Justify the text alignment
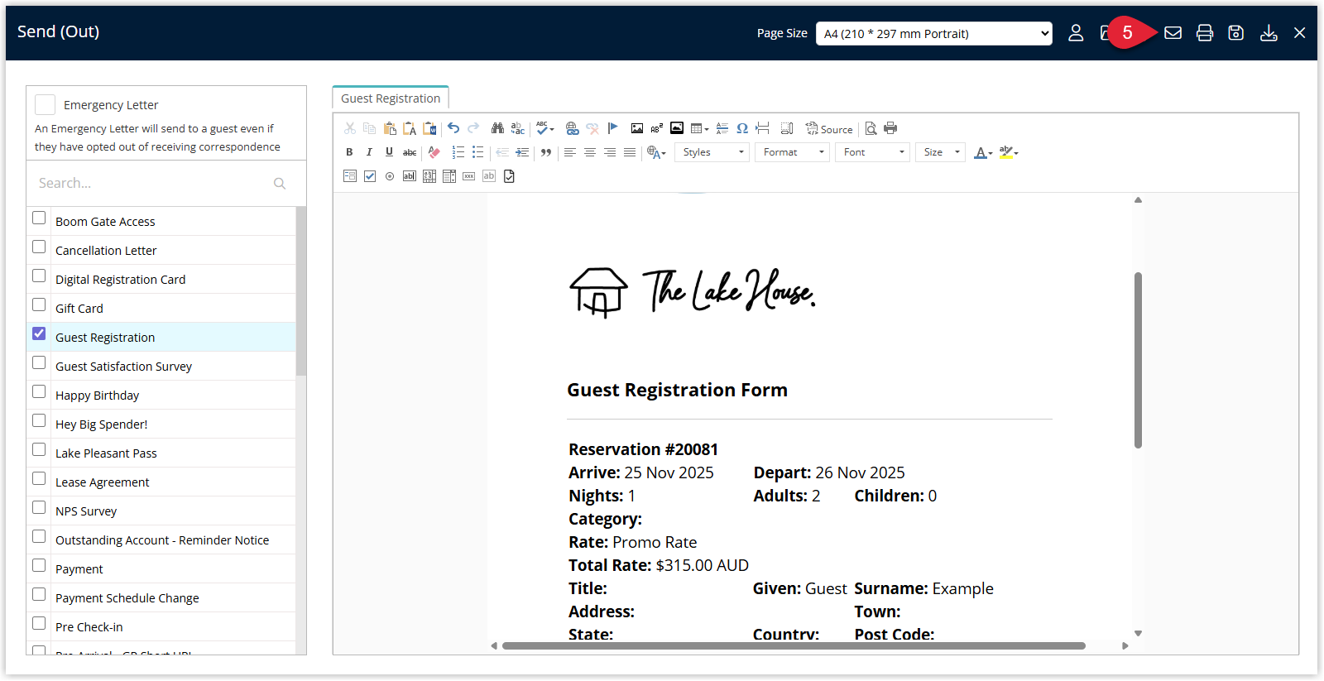The width and height of the screenshot is (1324, 681). 630,152
